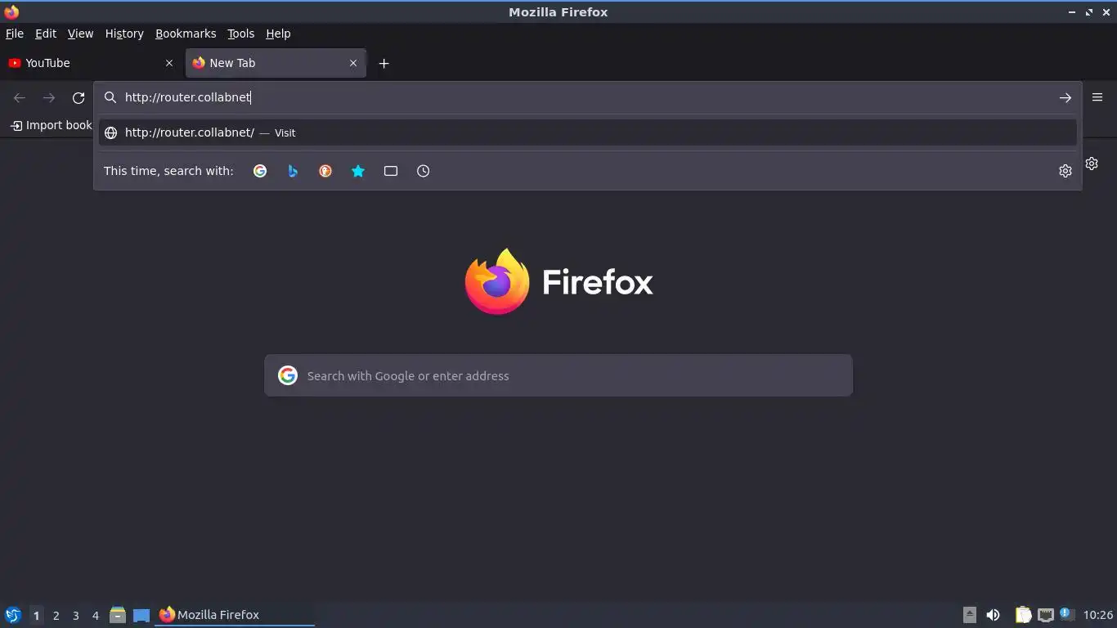Click the back navigation arrow

[x=20, y=97]
